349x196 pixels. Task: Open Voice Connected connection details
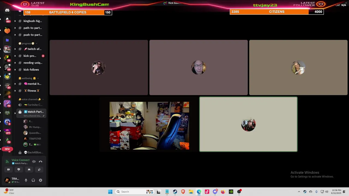tap(20, 160)
